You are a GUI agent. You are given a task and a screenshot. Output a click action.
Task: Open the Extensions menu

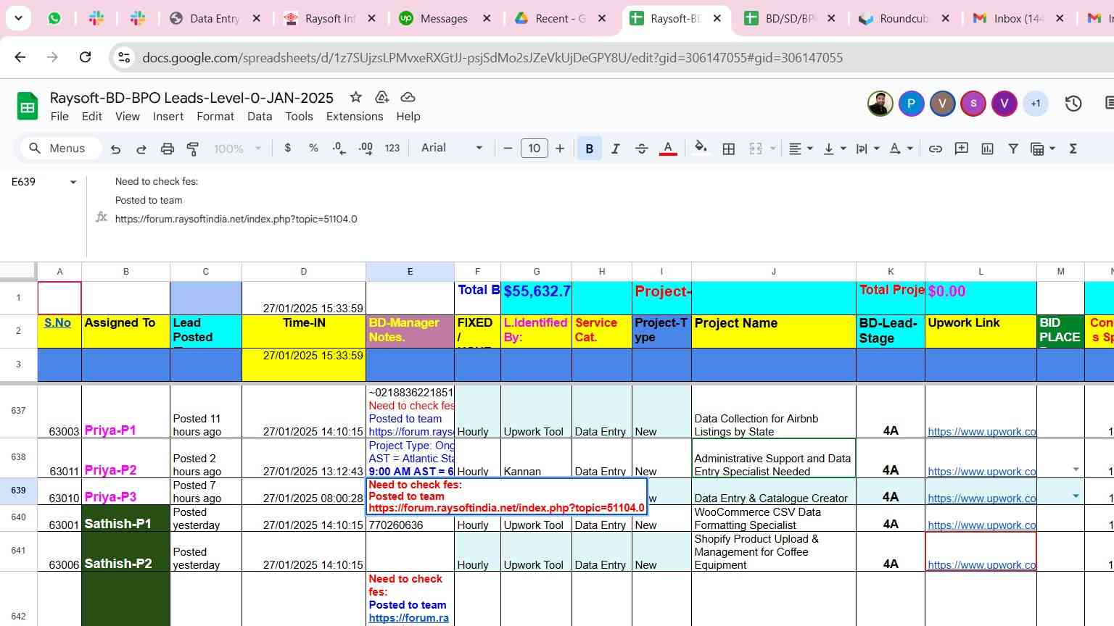pos(355,117)
